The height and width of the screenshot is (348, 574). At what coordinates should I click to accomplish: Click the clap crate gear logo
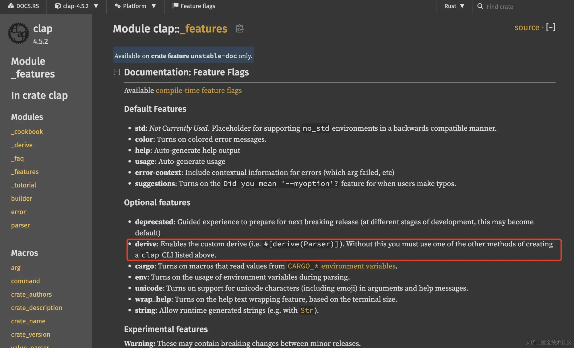(18, 33)
